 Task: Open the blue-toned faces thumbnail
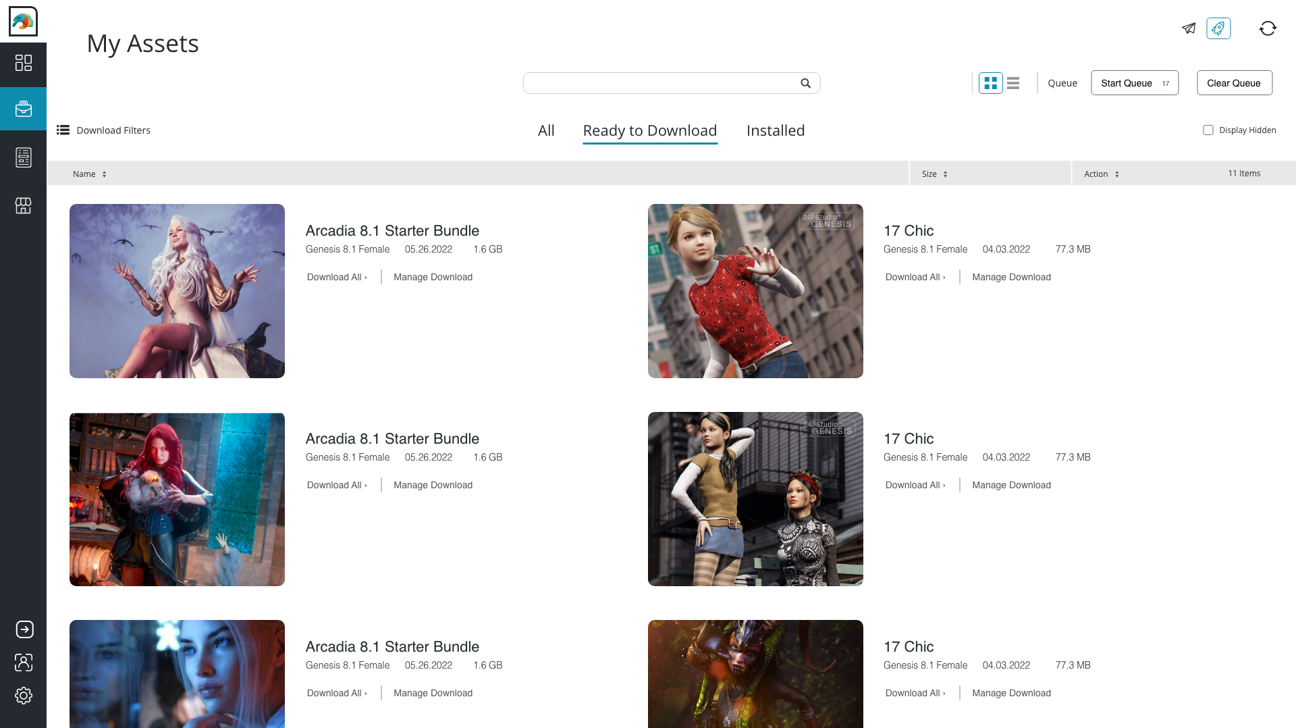click(177, 674)
